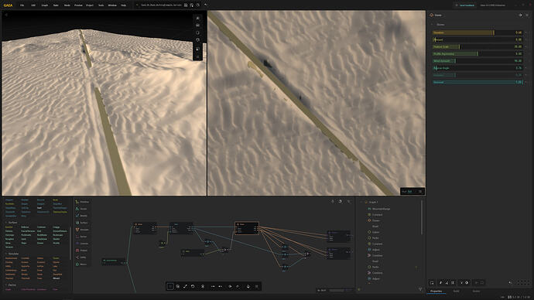534x300 pixels.
Task: Open the Dunes properties panel menu
Action: click(527, 15)
